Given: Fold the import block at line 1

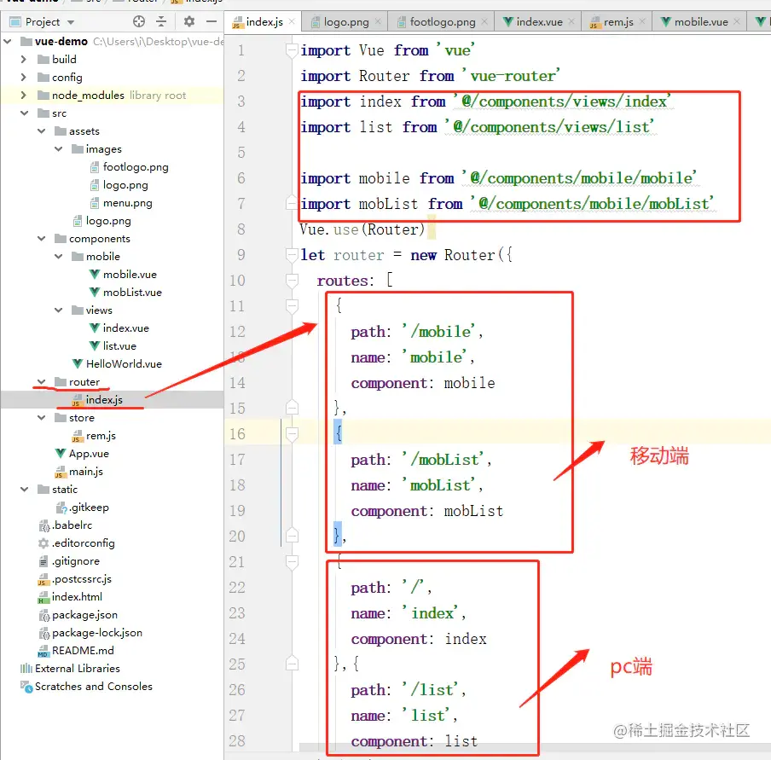Looking at the screenshot, I should pos(292,50).
